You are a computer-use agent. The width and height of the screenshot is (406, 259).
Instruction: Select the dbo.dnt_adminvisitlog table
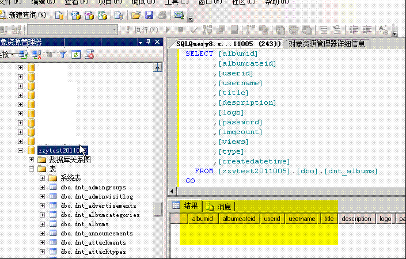click(97, 197)
